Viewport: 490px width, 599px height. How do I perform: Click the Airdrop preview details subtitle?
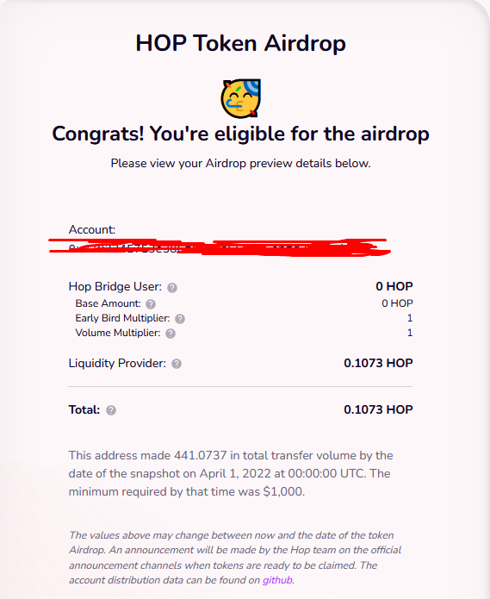point(241,164)
